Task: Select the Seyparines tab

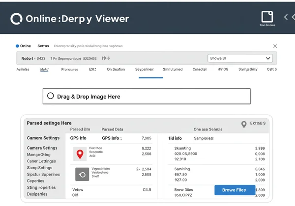Action: [144, 70]
